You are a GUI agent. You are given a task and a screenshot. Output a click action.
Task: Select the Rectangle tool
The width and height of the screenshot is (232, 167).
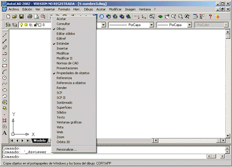coord(5,66)
